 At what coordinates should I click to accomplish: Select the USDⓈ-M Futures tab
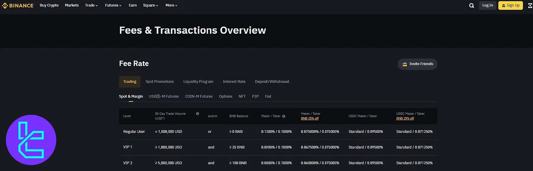click(x=164, y=96)
